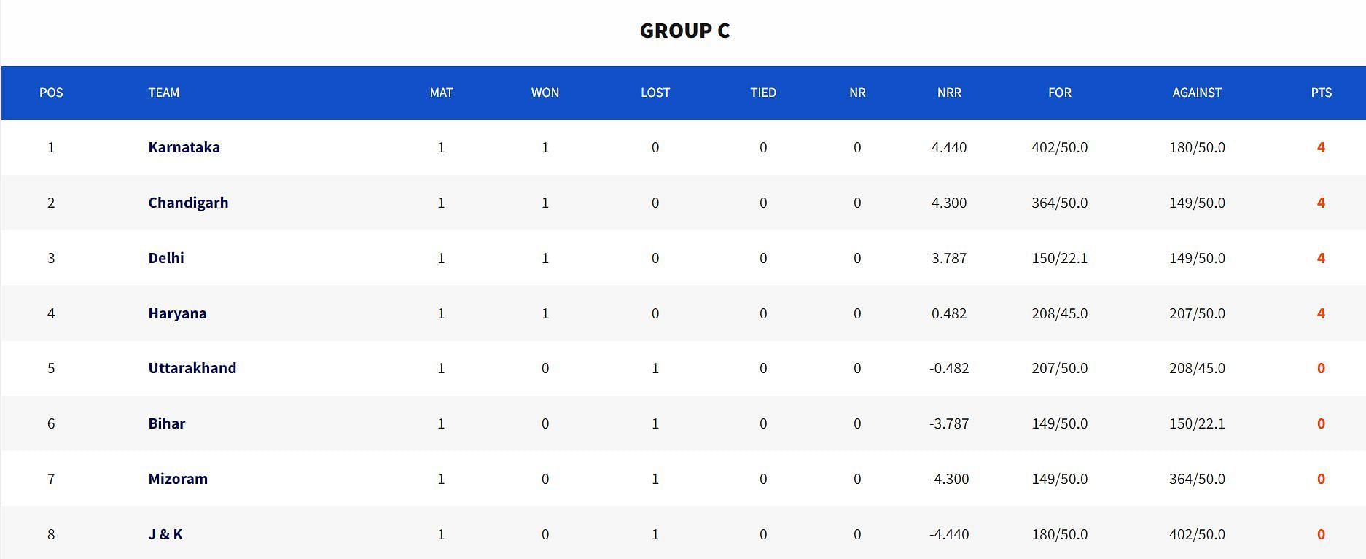Click the POS column header
The image size is (1366, 559).
[51, 93]
